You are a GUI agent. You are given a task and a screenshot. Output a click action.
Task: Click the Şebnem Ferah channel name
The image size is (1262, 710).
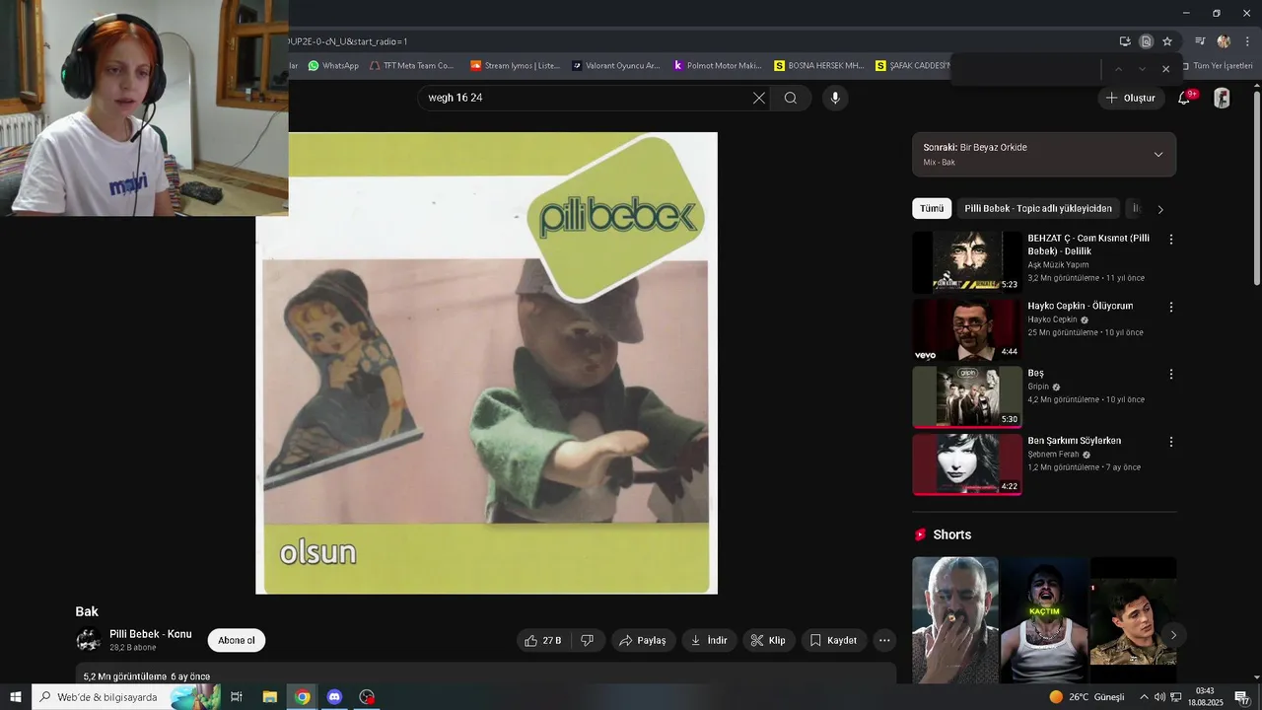(x=1053, y=455)
